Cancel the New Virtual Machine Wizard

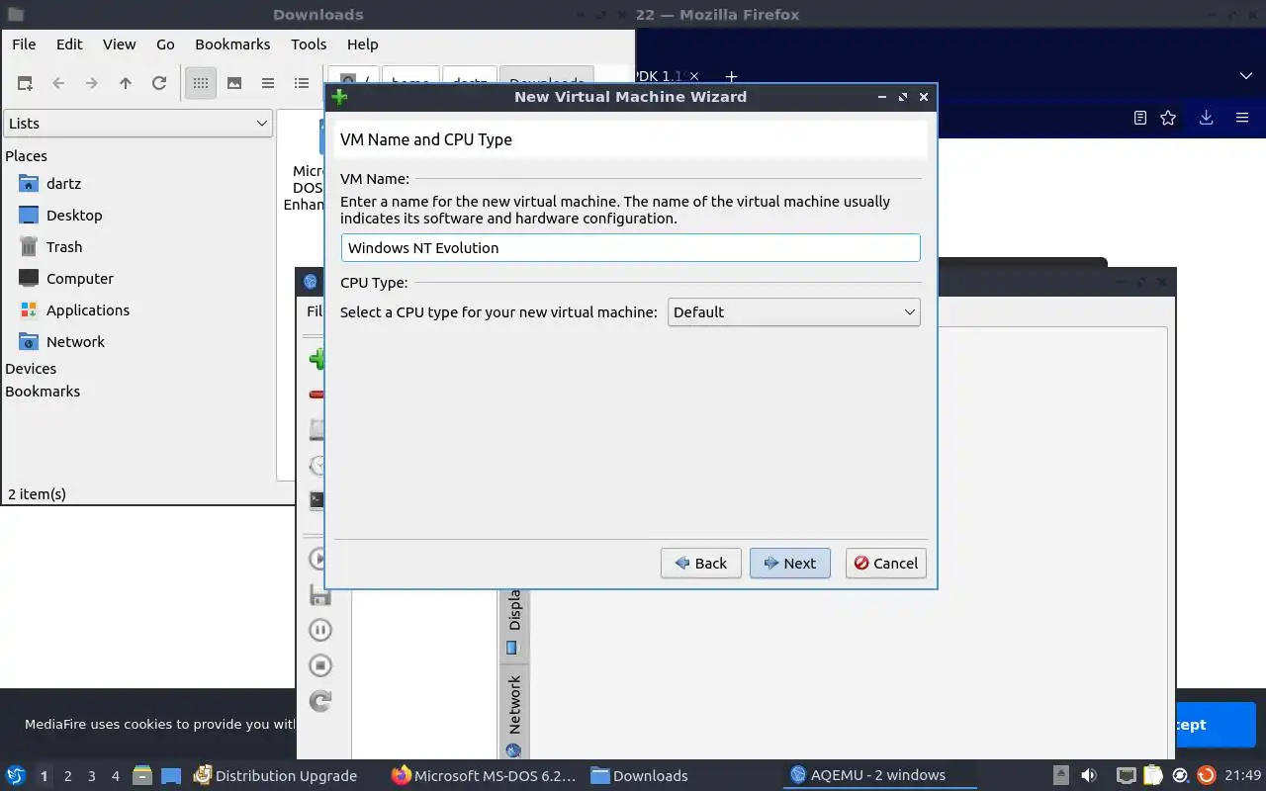[886, 563]
